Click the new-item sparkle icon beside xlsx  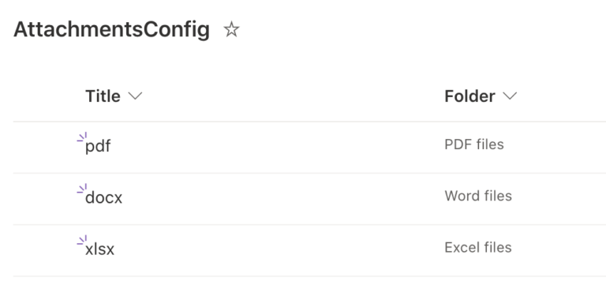click(x=82, y=240)
